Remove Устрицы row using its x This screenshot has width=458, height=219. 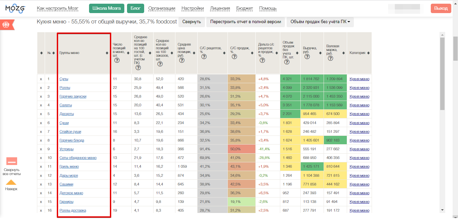coord(41,149)
